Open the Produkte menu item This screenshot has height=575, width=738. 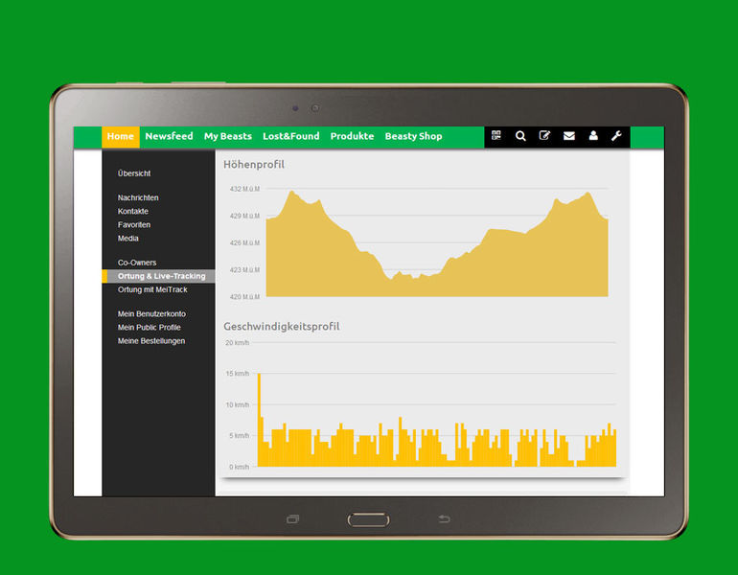pos(352,136)
